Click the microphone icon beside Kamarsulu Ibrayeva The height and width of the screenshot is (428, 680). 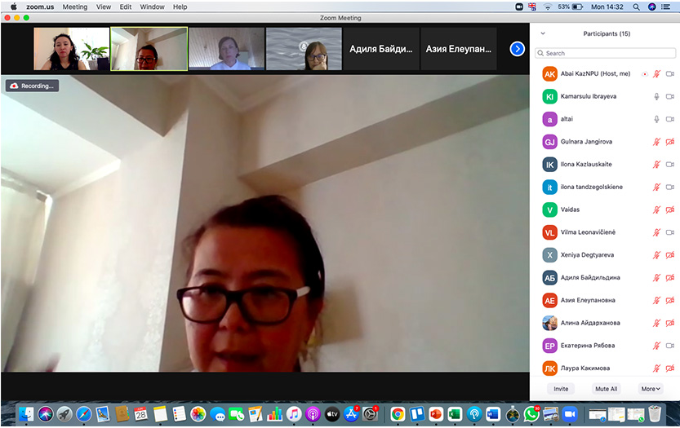pos(656,96)
